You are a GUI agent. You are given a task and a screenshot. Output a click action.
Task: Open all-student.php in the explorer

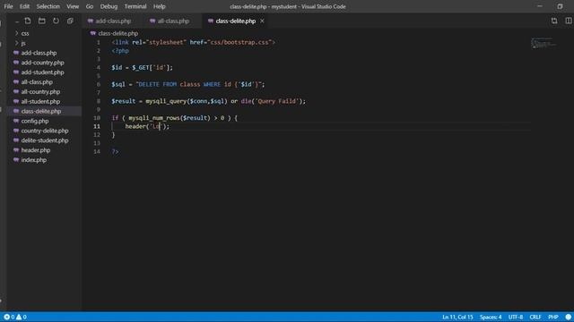[x=40, y=101]
